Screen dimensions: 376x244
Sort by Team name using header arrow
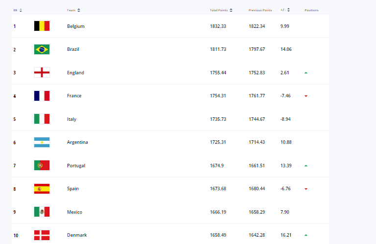[x=79, y=10]
